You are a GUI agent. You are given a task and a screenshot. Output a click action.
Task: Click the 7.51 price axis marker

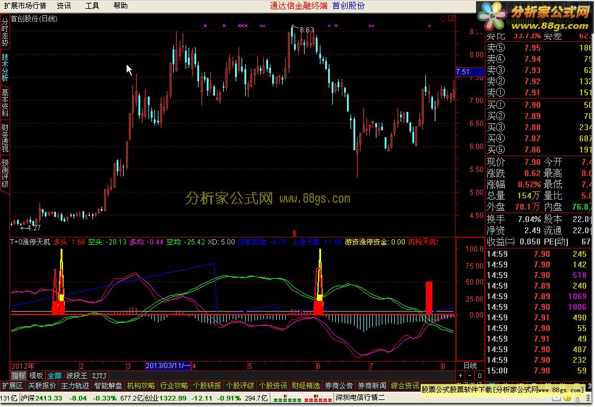[470, 72]
